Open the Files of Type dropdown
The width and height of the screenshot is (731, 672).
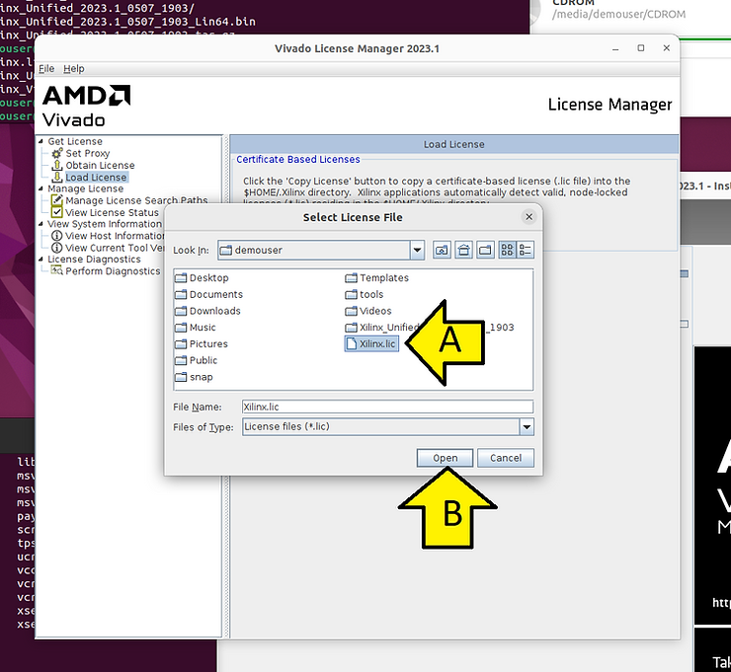pyautogui.click(x=527, y=427)
